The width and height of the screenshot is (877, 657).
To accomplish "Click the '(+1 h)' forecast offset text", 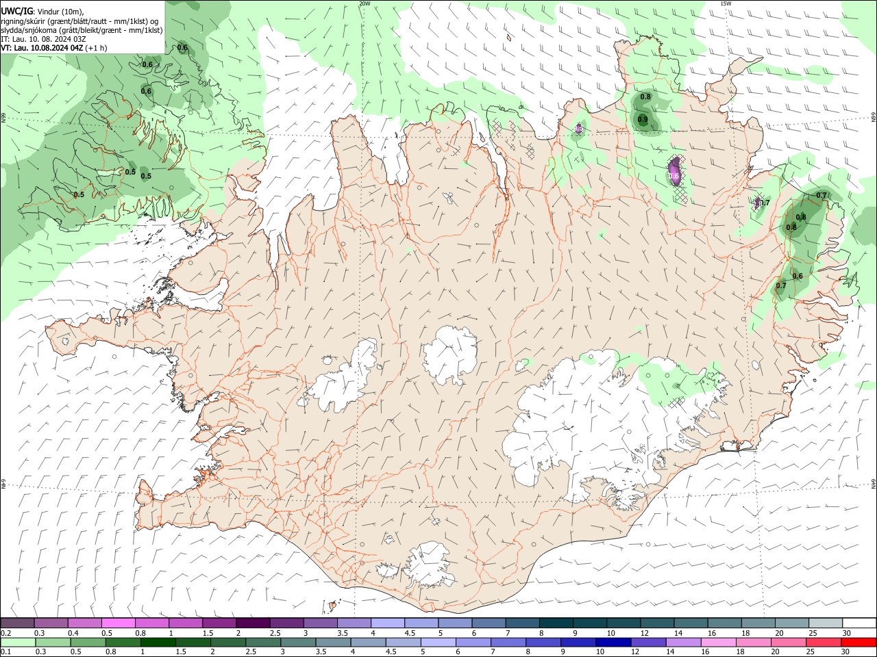I will pos(97,48).
